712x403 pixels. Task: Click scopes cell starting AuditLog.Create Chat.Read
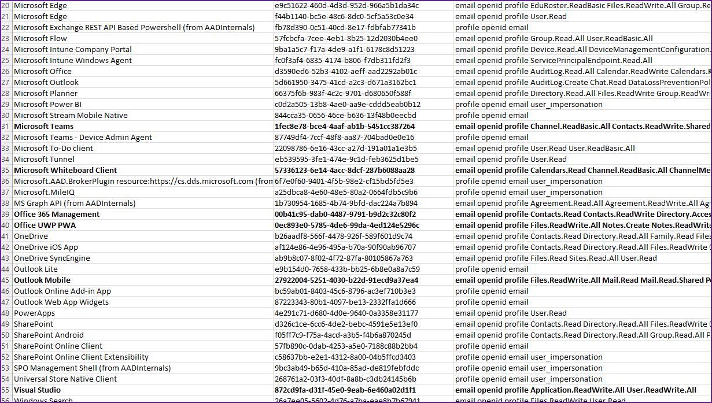[583, 83]
